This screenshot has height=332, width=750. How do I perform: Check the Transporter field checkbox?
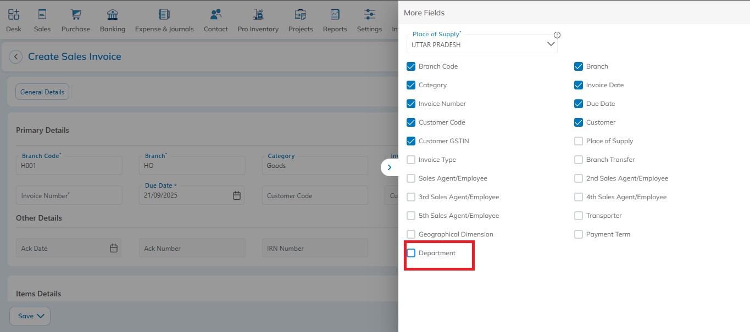click(579, 216)
